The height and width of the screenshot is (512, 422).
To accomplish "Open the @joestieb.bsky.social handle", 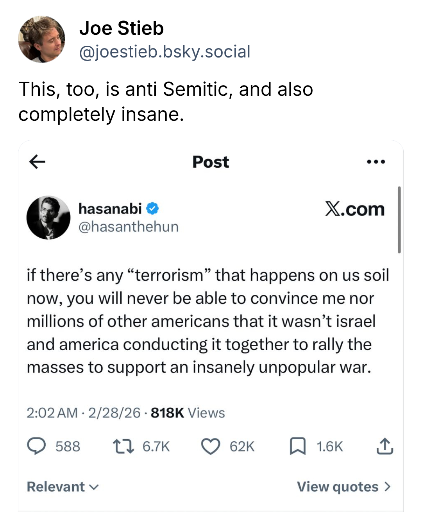I will coord(165,52).
